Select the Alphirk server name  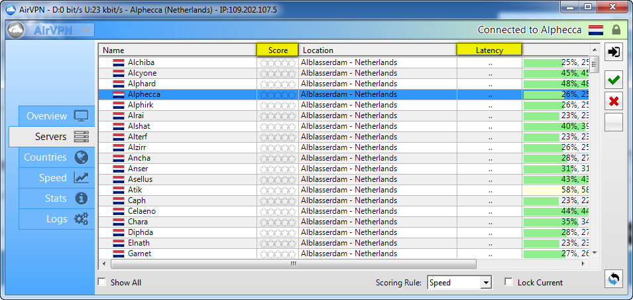141,105
